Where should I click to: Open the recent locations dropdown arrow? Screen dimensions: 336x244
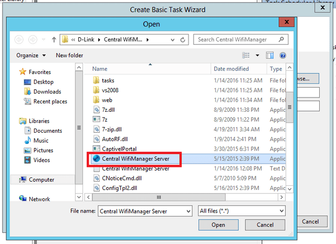click(44, 40)
